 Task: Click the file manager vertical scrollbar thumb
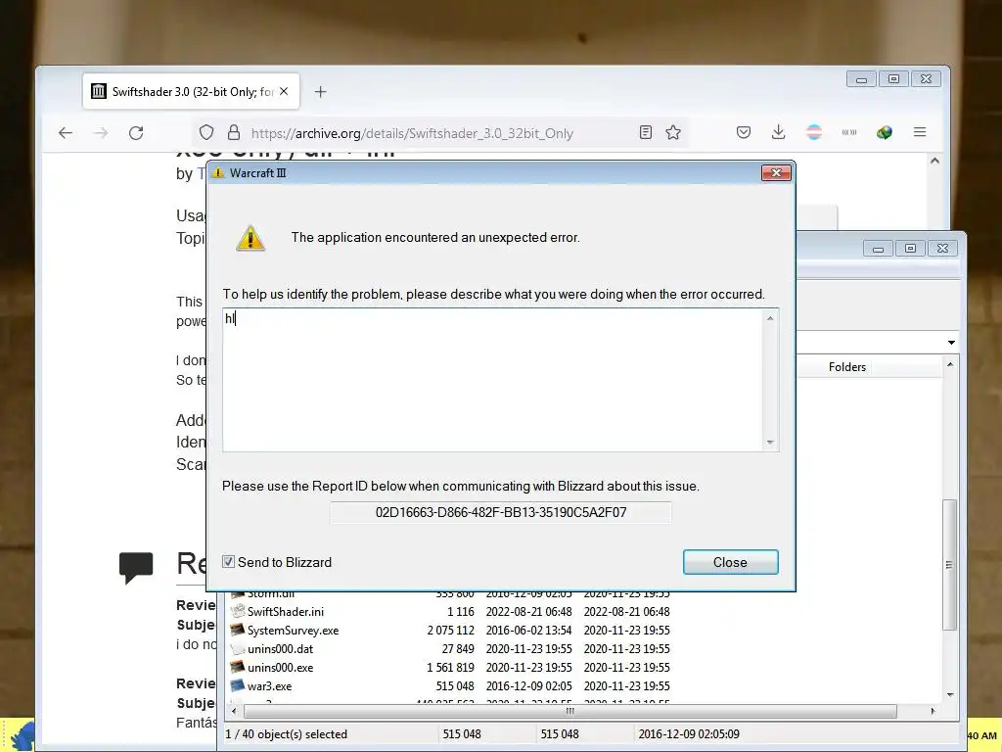[949, 565]
